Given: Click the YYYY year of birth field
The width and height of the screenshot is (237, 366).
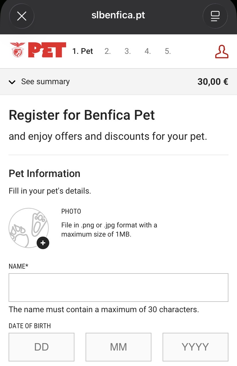Looking at the screenshot, I should [x=195, y=347].
